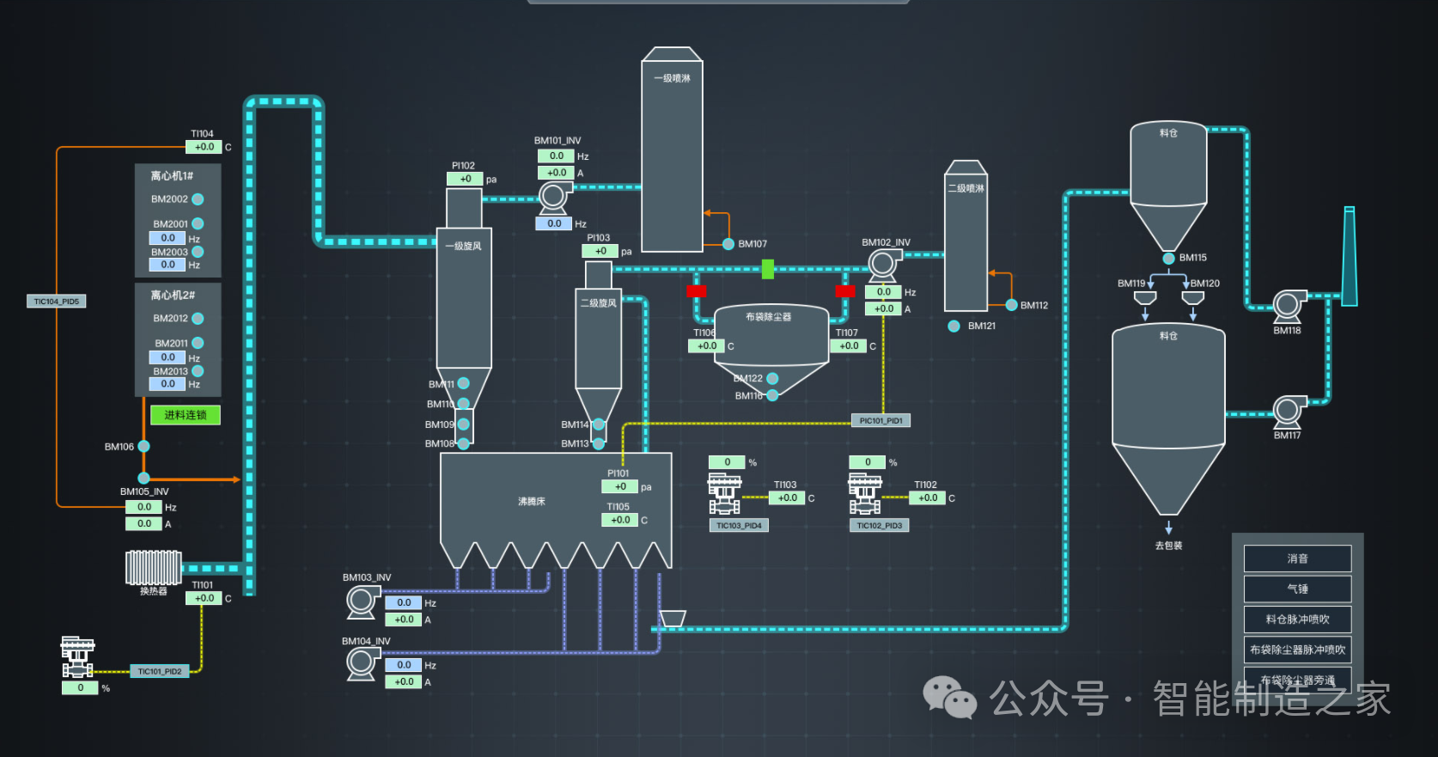1438x757 pixels.
Task: Click the 气锤 button
Action: 1297,589
